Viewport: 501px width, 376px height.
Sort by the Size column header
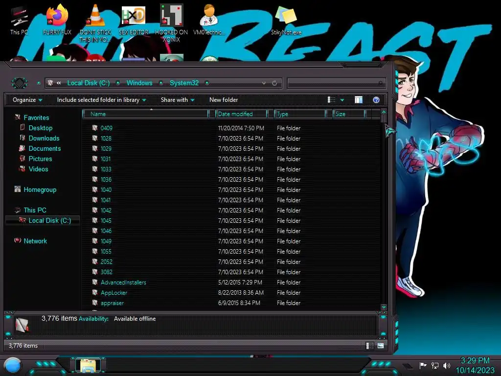(x=348, y=114)
